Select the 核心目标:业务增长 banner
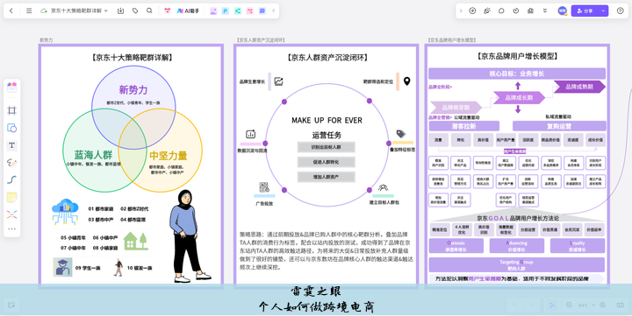This screenshot has height=316, width=632. pyautogui.click(x=517, y=74)
